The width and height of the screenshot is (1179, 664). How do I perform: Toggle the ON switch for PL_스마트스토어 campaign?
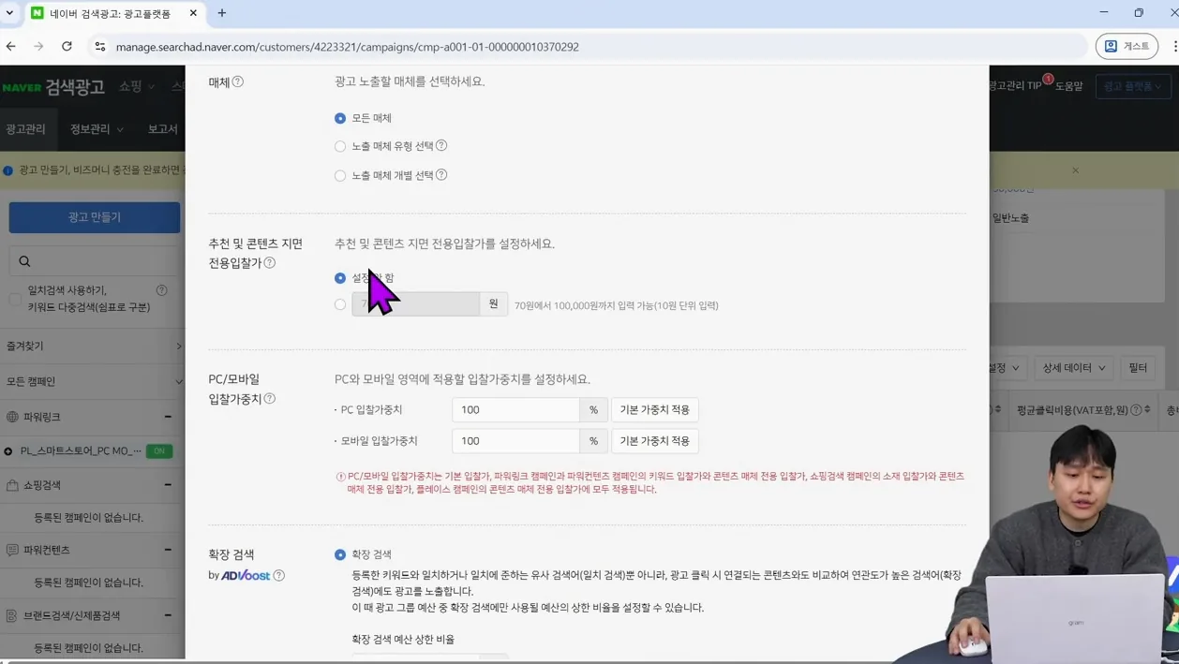(x=159, y=450)
